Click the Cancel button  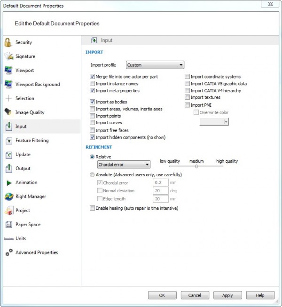point(195,295)
